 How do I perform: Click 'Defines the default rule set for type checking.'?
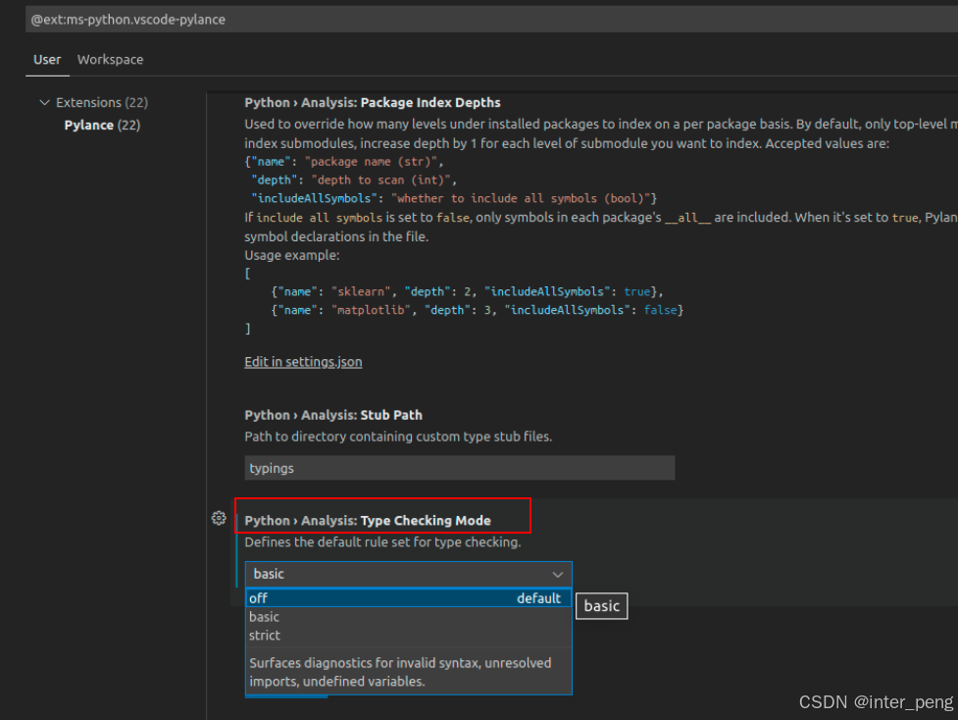382,542
